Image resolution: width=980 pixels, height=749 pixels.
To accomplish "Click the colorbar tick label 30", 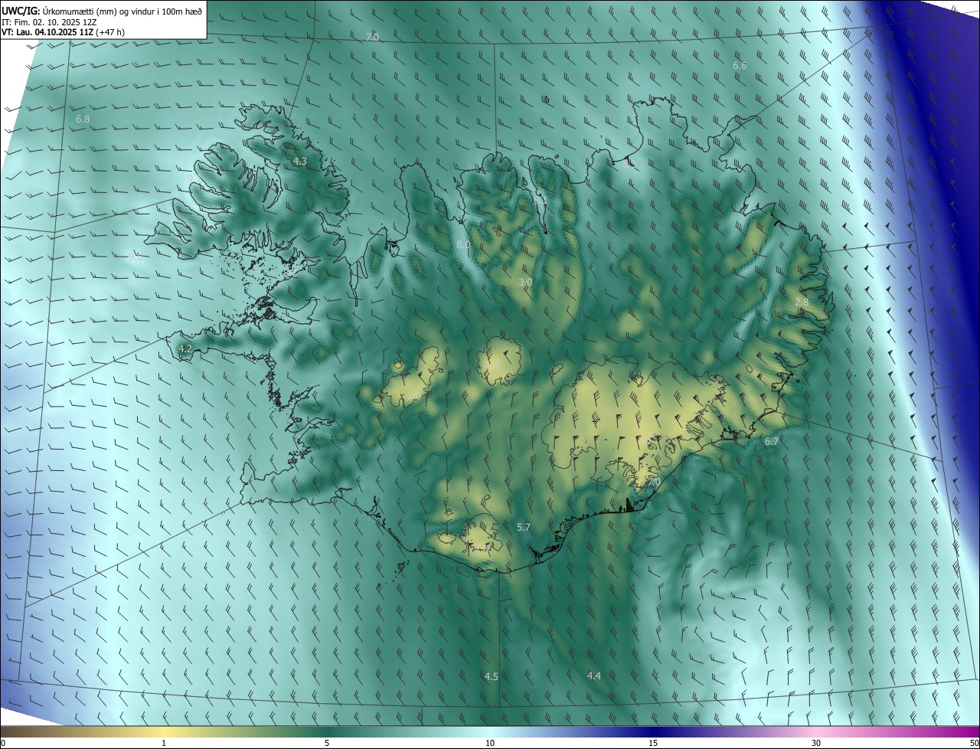I will (816, 743).
